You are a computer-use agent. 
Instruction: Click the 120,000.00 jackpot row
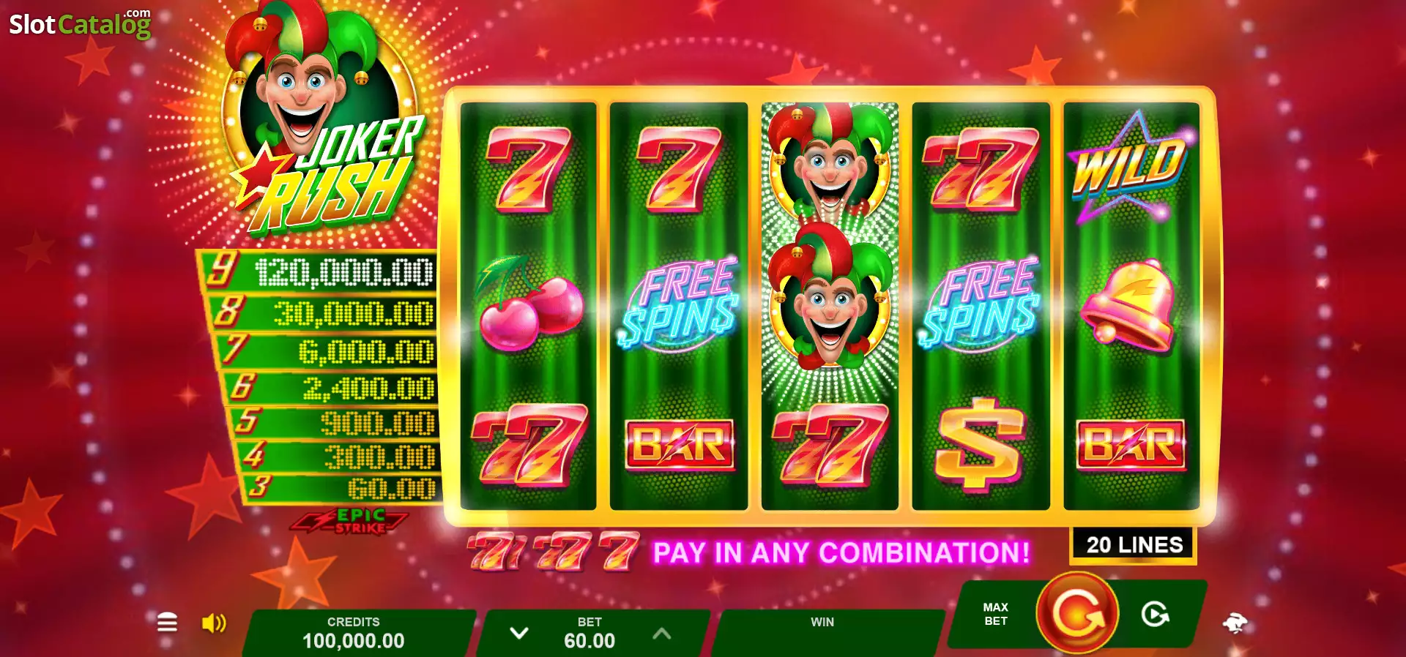click(x=319, y=271)
